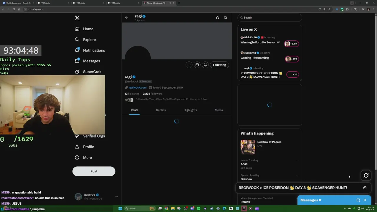Screen dimensions: 377x212
Task: Open Home in the sidebar
Action: 84,29
